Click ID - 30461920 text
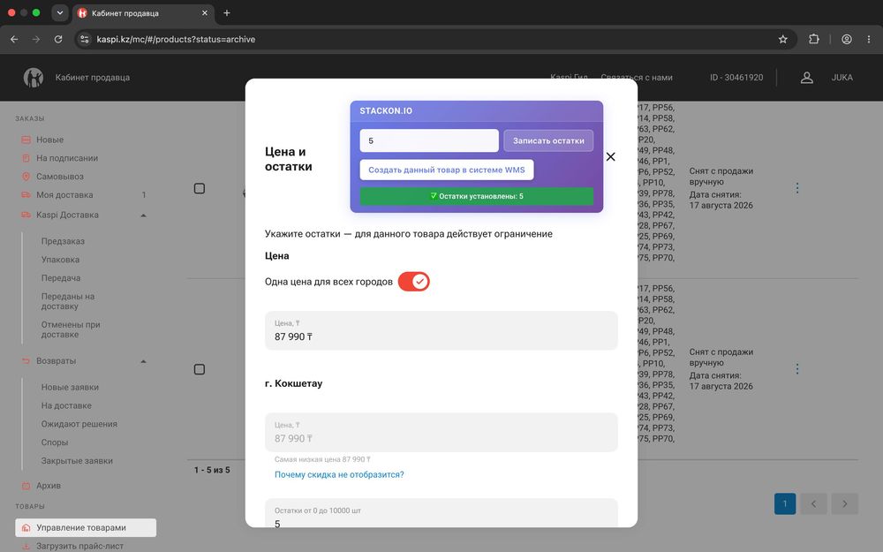Screen dimensions: 883x552 (736, 78)
